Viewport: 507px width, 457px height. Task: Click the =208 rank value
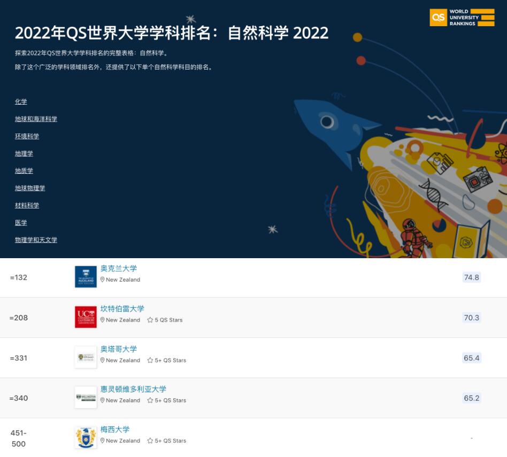tap(18, 318)
